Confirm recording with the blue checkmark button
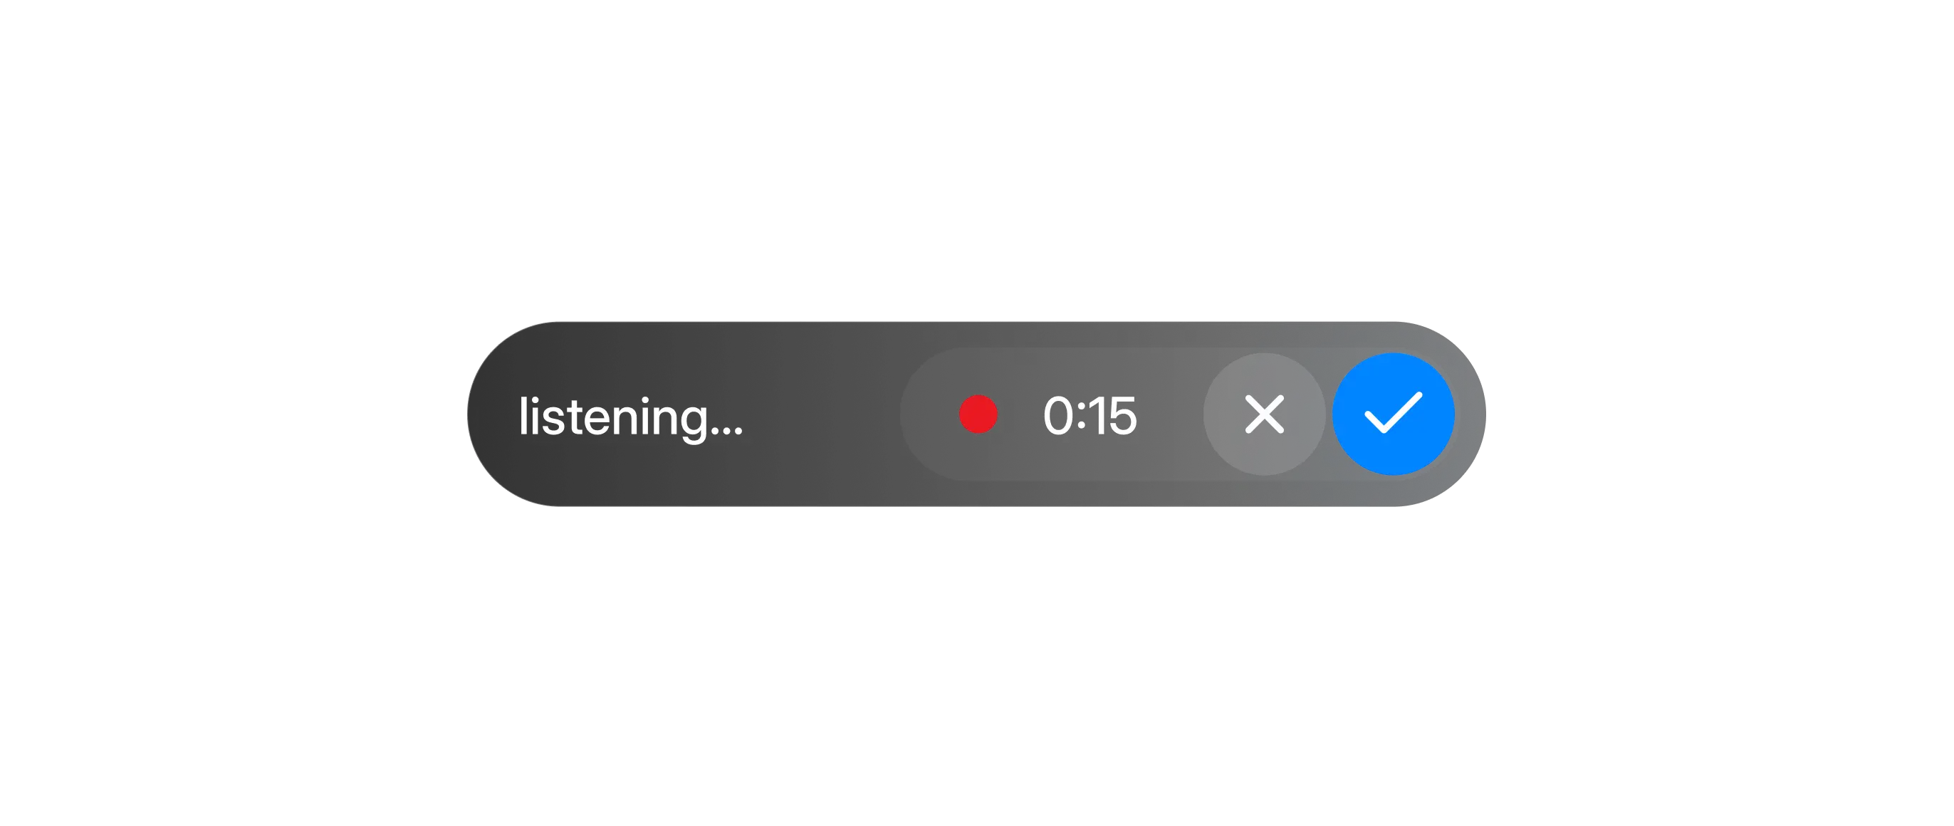Image resolution: width=1954 pixels, height=826 pixels. [1394, 414]
